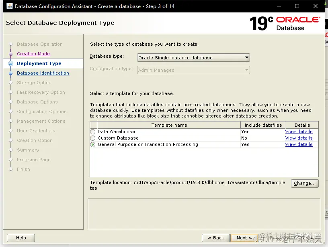The image size is (328, 247).
Task: Click the Creation Mode step marker dot
Action: (x=11, y=54)
